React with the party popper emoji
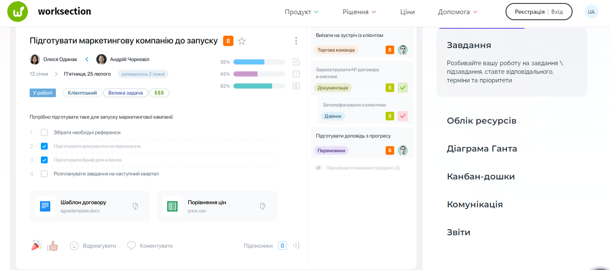This screenshot has height=270, width=610. pos(36,245)
